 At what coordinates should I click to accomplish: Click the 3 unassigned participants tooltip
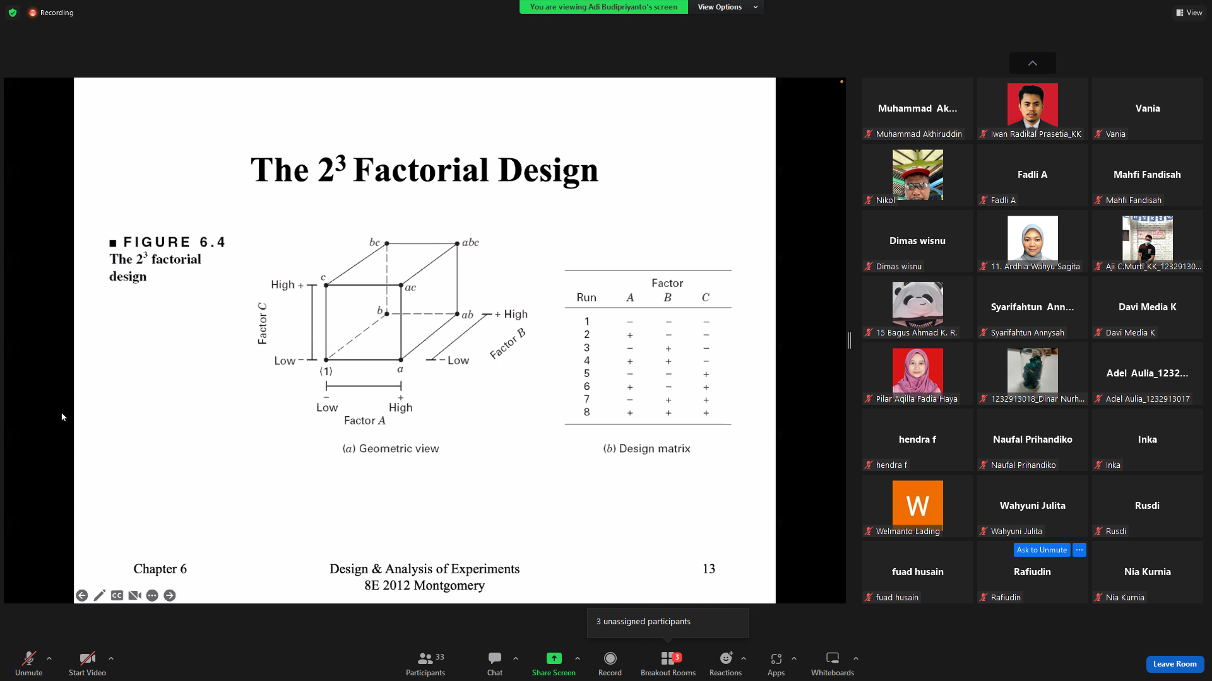point(668,622)
